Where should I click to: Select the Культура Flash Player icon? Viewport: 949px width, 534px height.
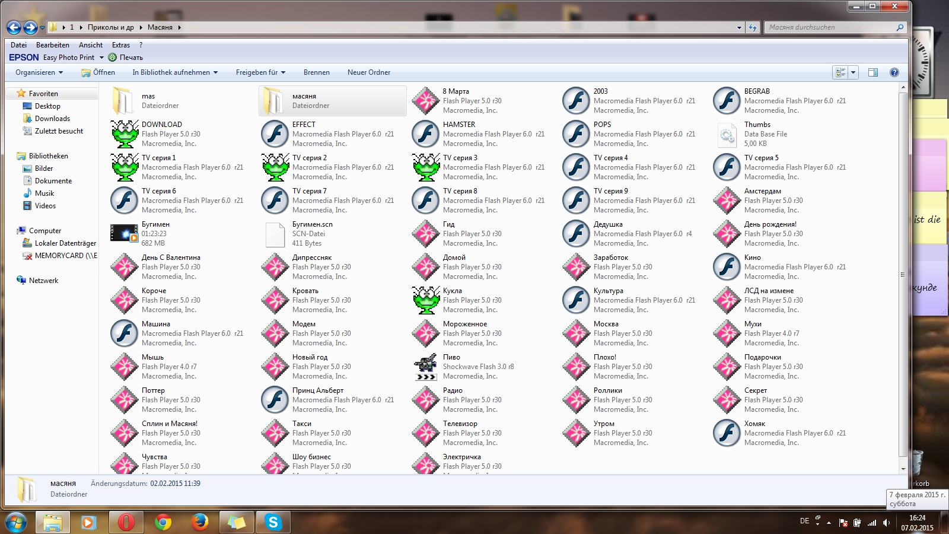577,300
